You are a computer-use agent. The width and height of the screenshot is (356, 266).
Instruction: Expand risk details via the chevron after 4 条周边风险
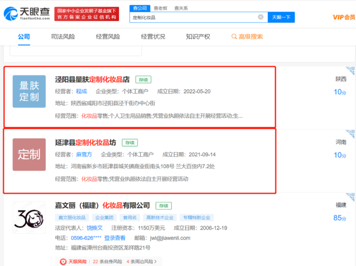point(156,262)
